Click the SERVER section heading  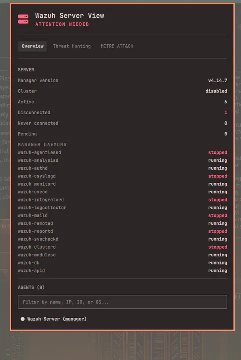pyautogui.click(x=26, y=70)
